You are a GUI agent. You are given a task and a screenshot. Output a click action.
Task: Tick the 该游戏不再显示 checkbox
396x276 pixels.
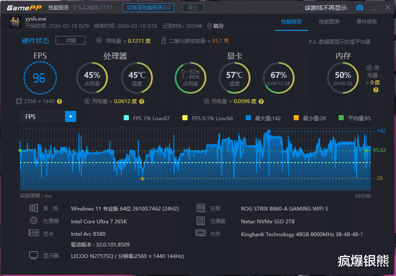click(x=299, y=8)
